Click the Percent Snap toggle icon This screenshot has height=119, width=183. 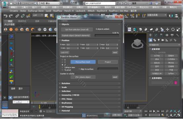tap(132, 16)
